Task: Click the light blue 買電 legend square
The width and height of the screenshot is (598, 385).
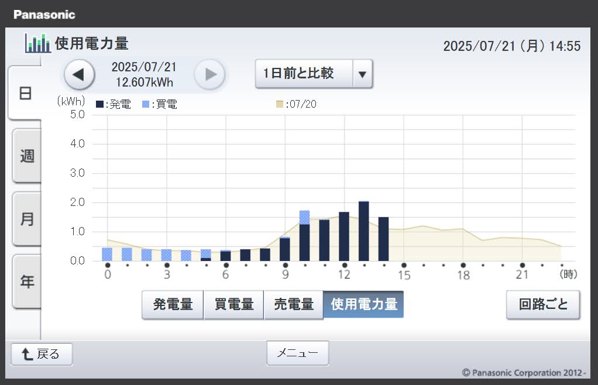Action: tap(146, 104)
